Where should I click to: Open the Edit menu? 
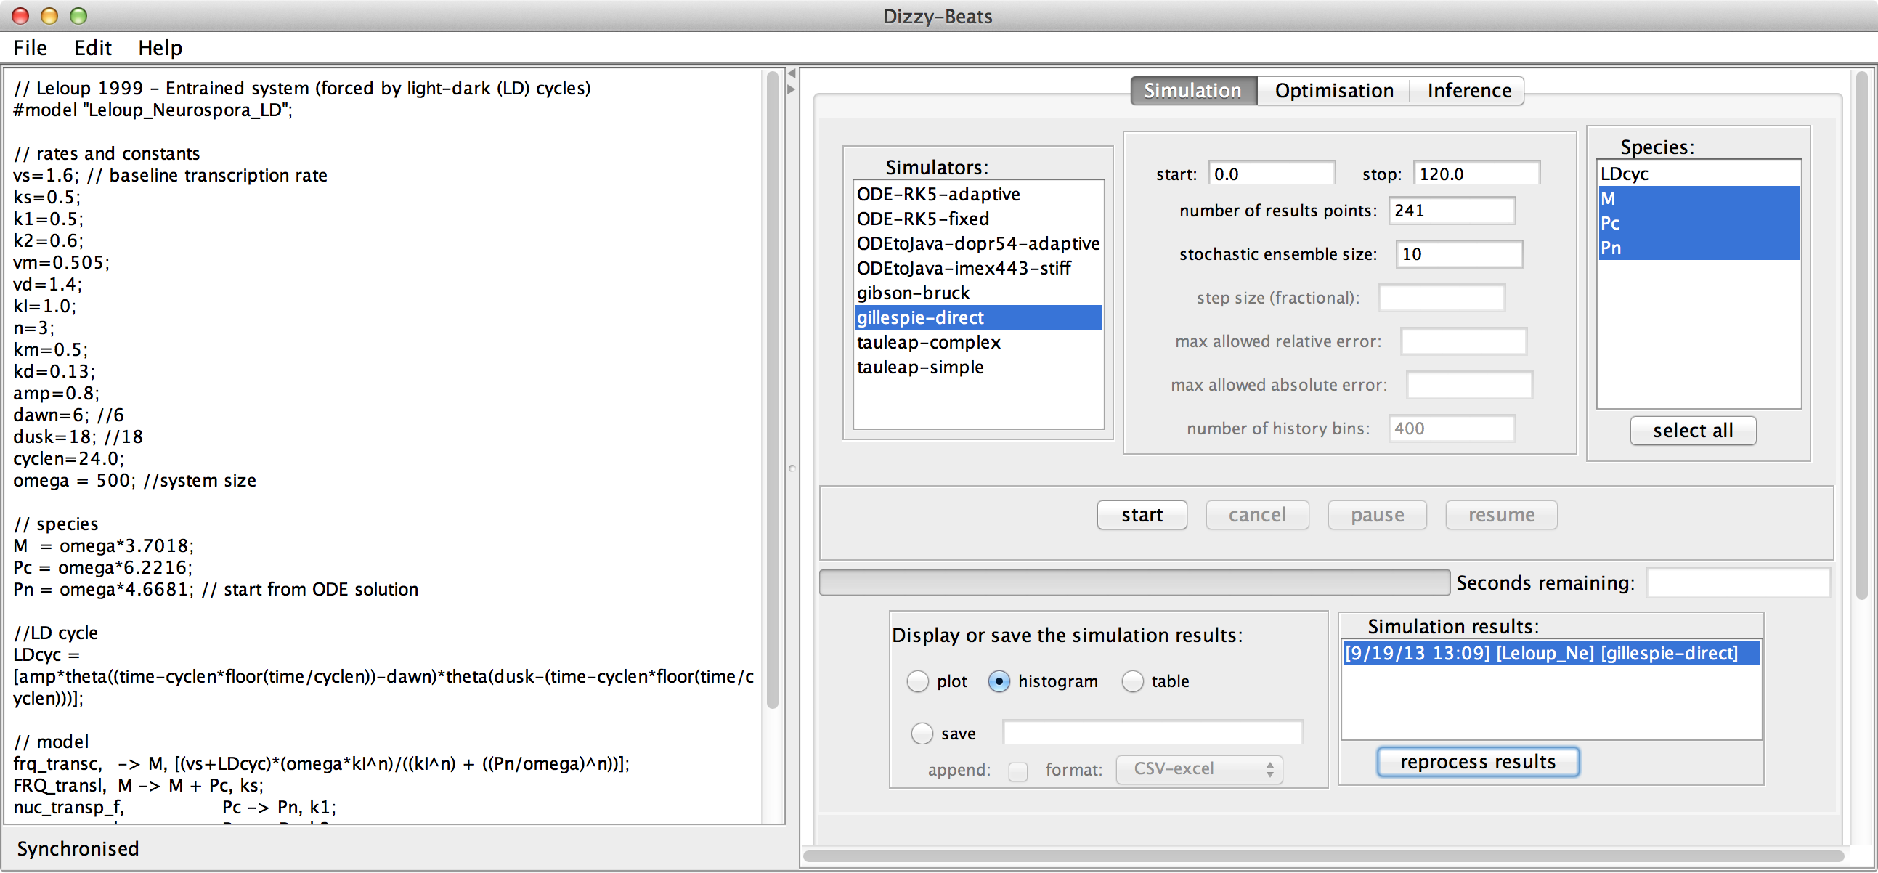click(x=92, y=48)
